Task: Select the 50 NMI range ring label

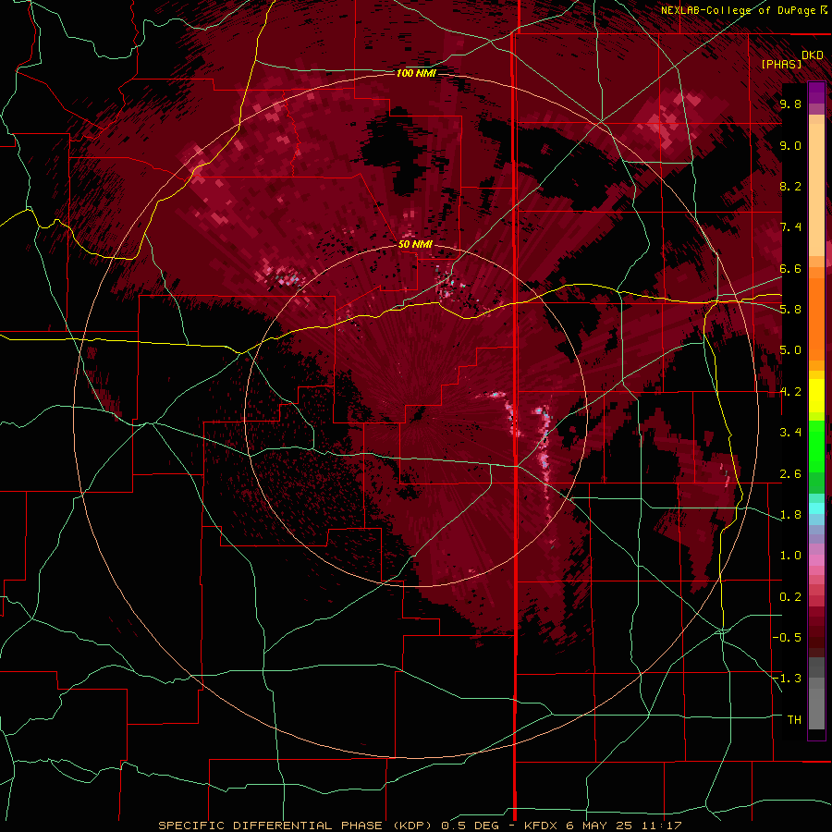Action: pos(415,244)
